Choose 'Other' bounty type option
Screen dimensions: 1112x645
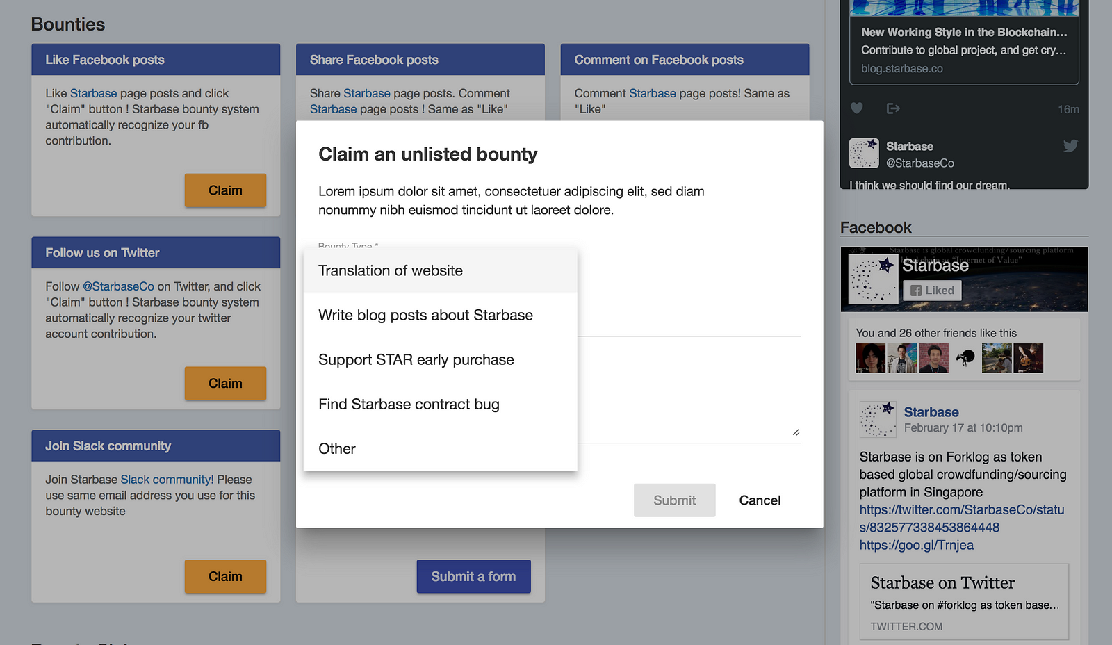(440, 448)
